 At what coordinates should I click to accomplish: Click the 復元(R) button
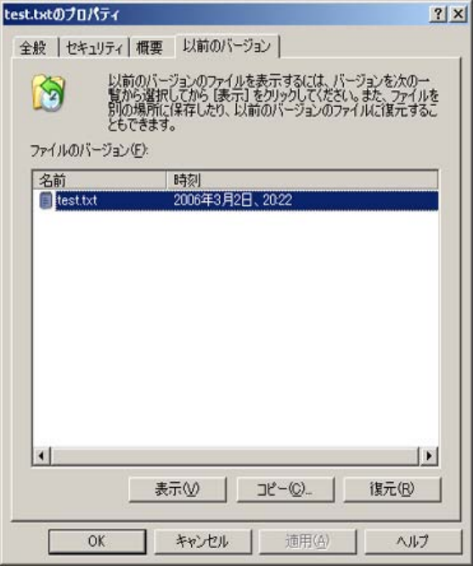[392, 490]
